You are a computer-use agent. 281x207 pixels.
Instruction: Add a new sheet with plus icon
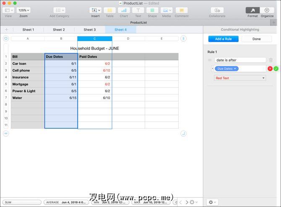coord(6,30)
